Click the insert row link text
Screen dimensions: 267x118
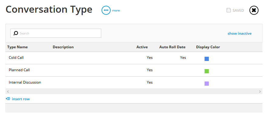[x=21, y=99]
